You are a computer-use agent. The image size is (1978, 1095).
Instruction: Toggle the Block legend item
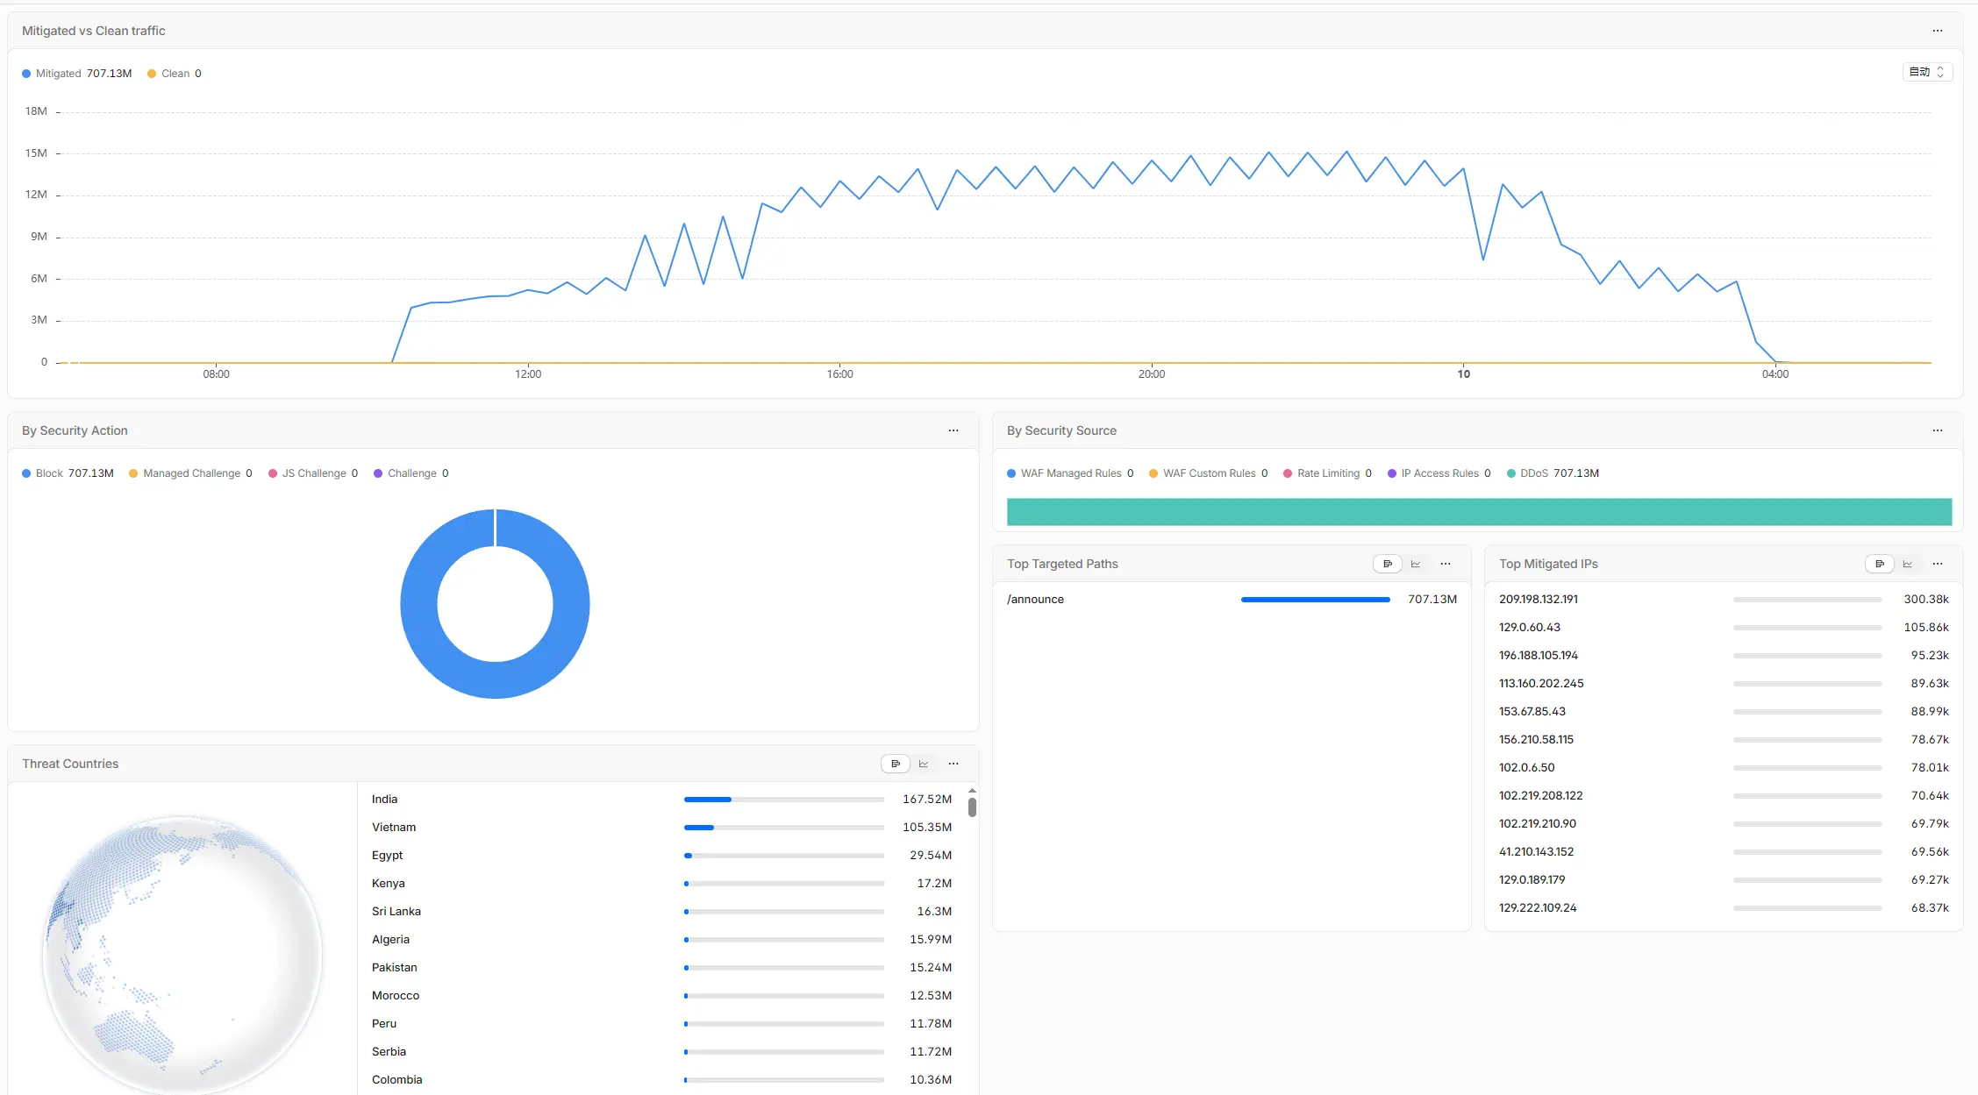pyautogui.click(x=68, y=473)
